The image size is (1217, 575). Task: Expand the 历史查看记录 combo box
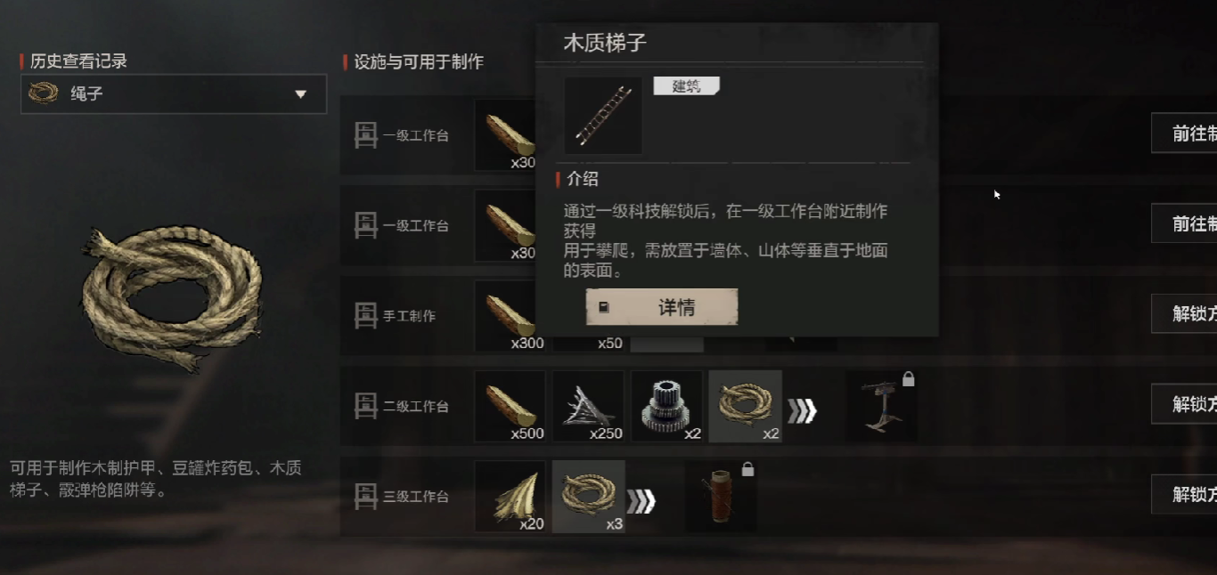click(174, 93)
